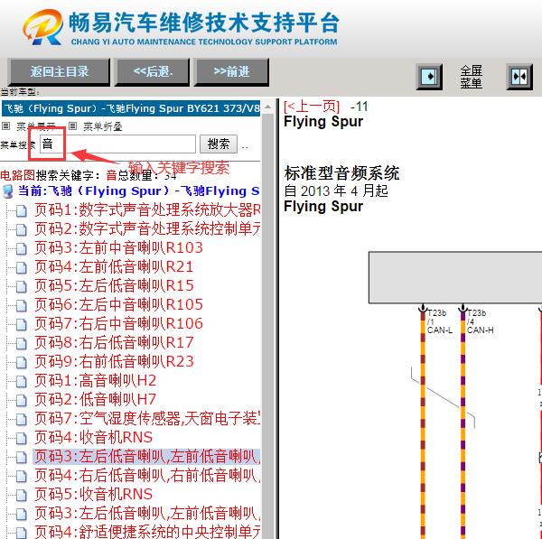Click the 菜单展开 expand-menu icon

point(6,126)
